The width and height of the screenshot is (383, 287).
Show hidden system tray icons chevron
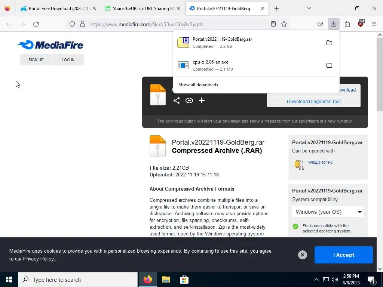[316, 280]
